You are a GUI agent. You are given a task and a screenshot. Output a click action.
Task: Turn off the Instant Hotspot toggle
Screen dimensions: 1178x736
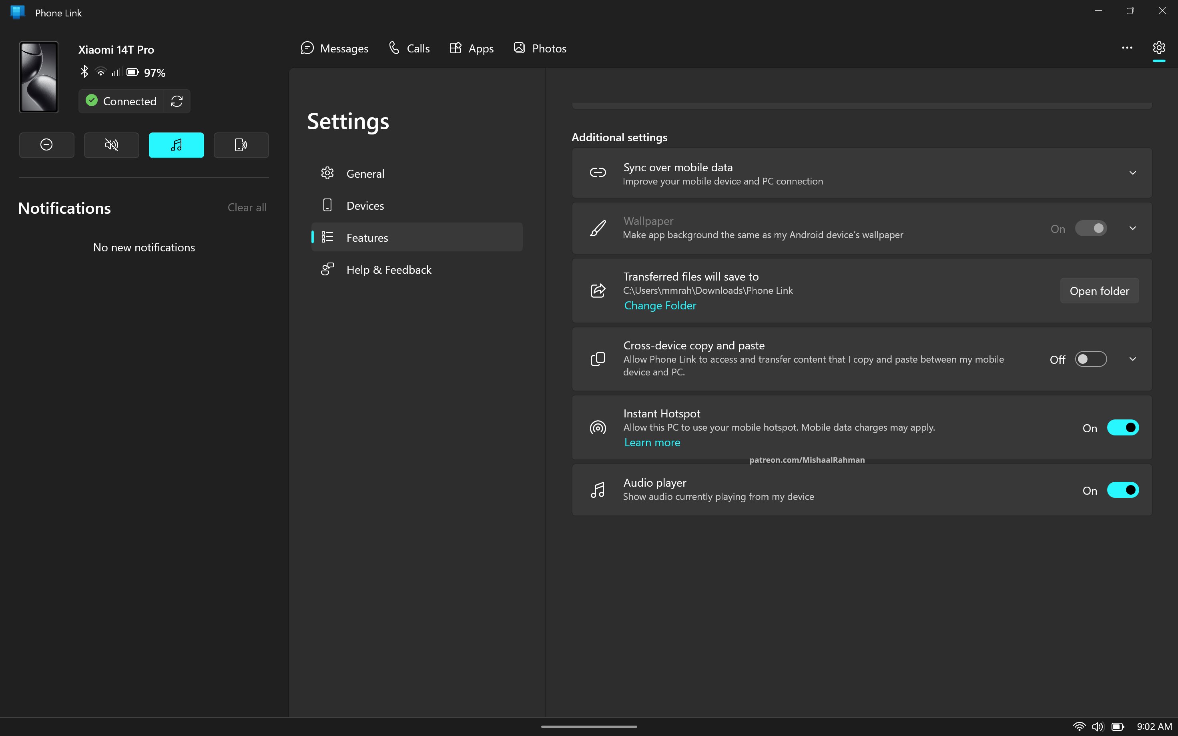click(1122, 427)
